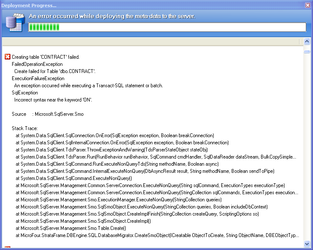This screenshot has height=250, width=313.
Task: Click the scroll down arrow button
Action: [307, 243]
